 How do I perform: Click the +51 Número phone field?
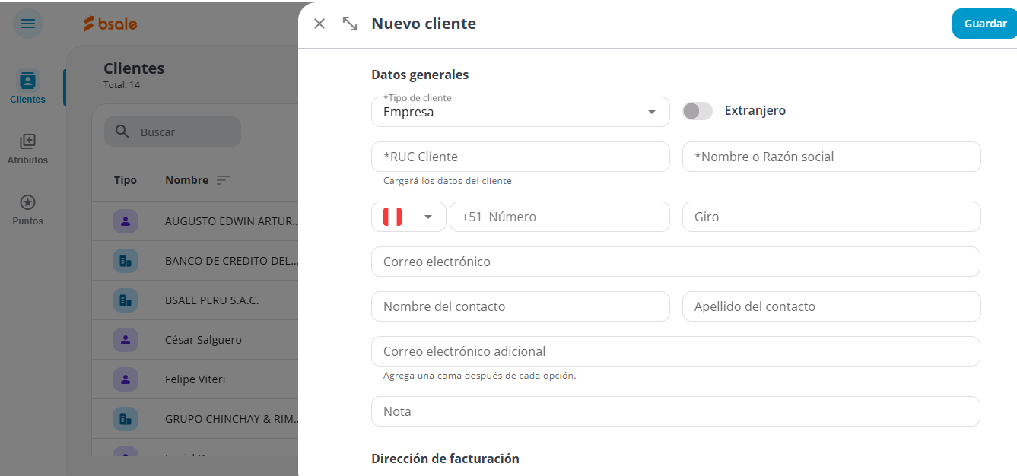560,217
